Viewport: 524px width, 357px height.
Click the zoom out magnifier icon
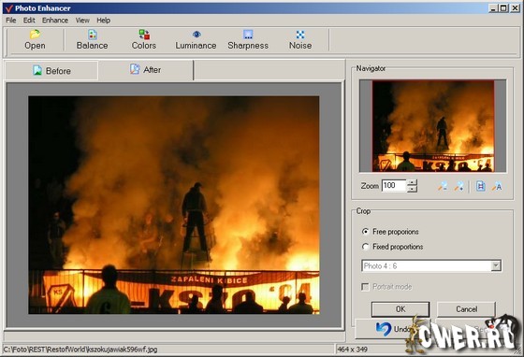[x=443, y=186]
